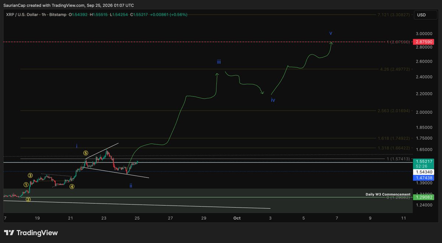442x243 pixels.
Task: Click the 1.618 (1.74922) Fib level label
Action: click(394, 138)
